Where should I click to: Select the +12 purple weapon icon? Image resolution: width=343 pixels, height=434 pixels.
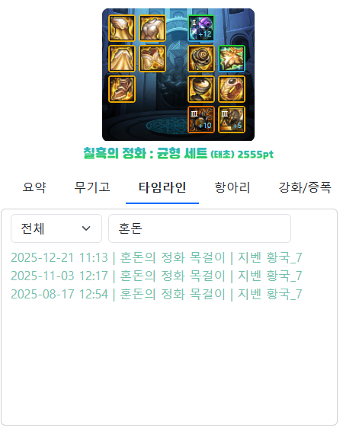click(201, 28)
